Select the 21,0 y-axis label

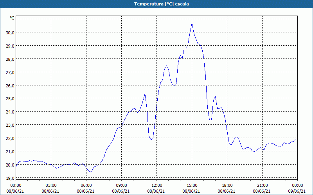coord(10,152)
